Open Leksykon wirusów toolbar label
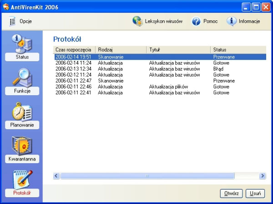The height and width of the screenshot is (204, 273). [x=164, y=21]
